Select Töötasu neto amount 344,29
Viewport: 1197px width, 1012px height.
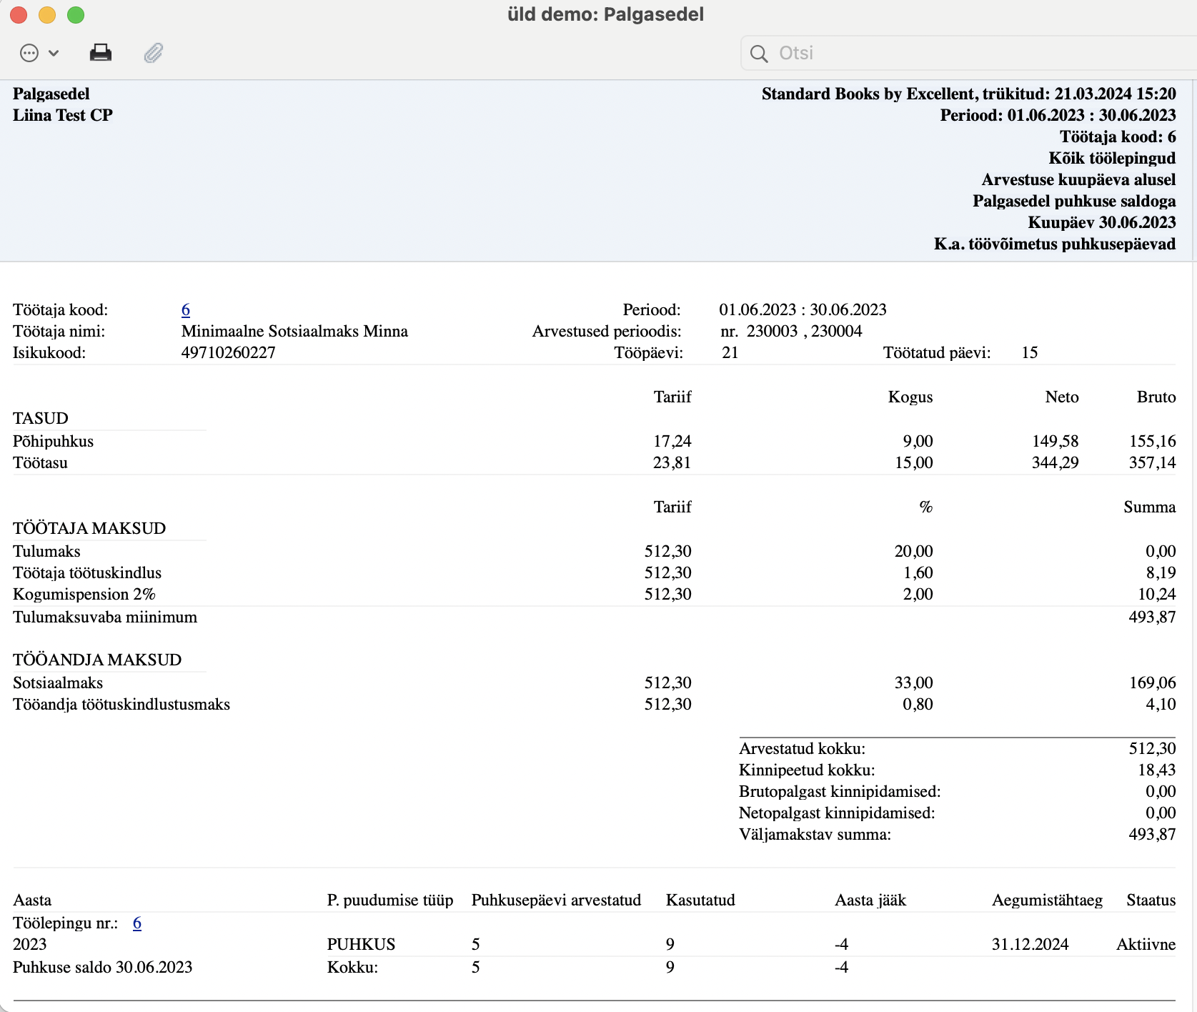(x=1056, y=462)
